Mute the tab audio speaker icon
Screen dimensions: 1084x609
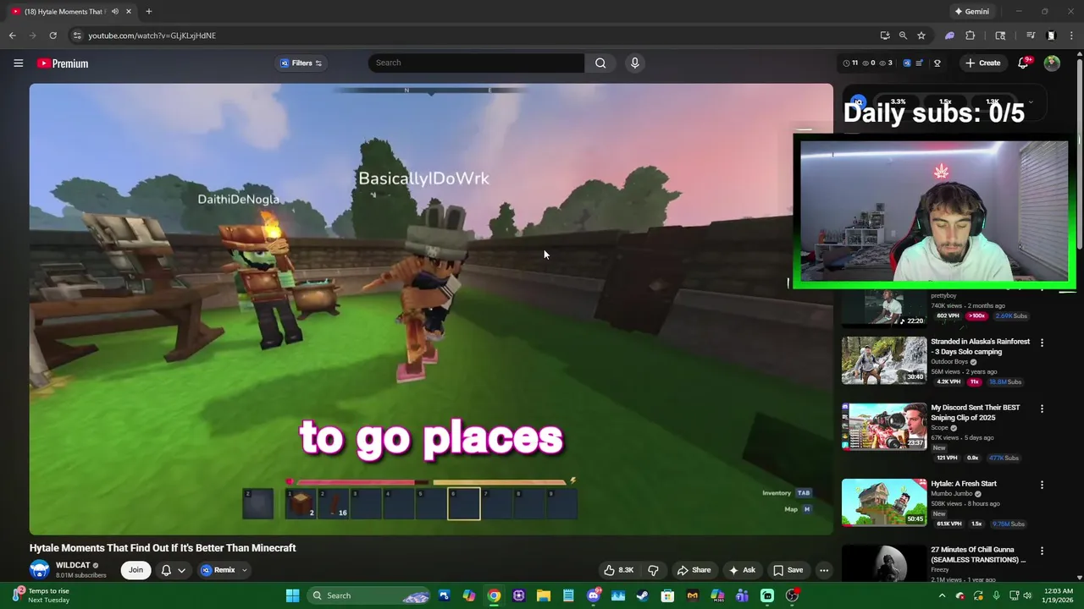click(x=115, y=11)
